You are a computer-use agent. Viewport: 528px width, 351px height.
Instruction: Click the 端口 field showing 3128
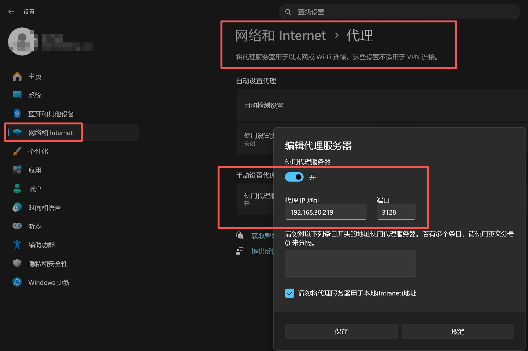[396, 212]
